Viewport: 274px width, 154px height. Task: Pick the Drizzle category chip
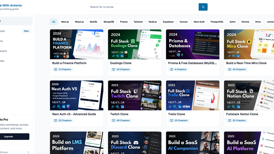(245, 22)
